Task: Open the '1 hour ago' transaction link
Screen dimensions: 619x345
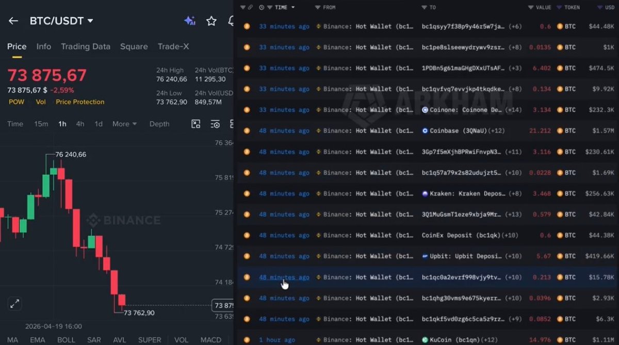Action: pyautogui.click(x=277, y=340)
